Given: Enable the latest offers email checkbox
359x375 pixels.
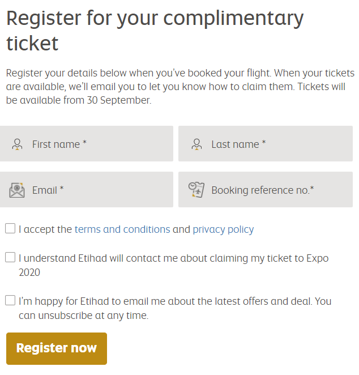Looking at the screenshot, I should coord(10,300).
